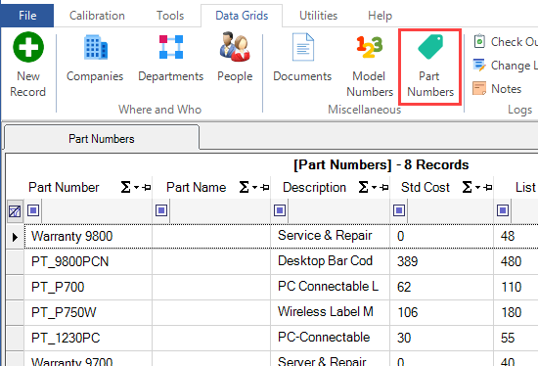Click the Std Cost value 30
538x366 pixels.
point(404,338)
